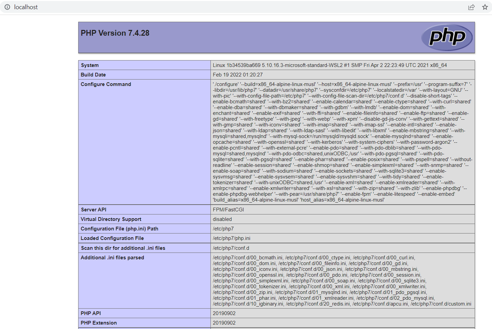Select Configuration File (php.ini) Path label
This screenshot has height=329, width=492.
[x=119, y=229]
